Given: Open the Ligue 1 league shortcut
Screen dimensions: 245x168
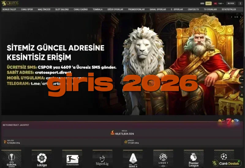Looking at the screenshot, I should tap(163, 159).
